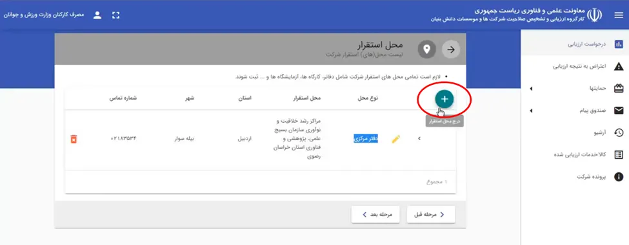Click the شماره تماس column header
The height and width of the screenshot is (245, 629).
tap(123, 98)
